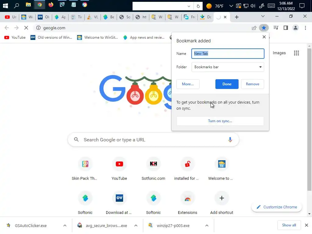
Task: Open the tab list chevron in title bar
Action: click(x=263, y=16)
